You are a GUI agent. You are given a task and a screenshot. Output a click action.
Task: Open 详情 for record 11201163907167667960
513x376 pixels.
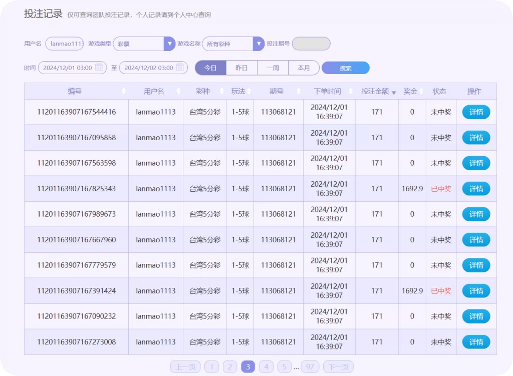(476, 240)
